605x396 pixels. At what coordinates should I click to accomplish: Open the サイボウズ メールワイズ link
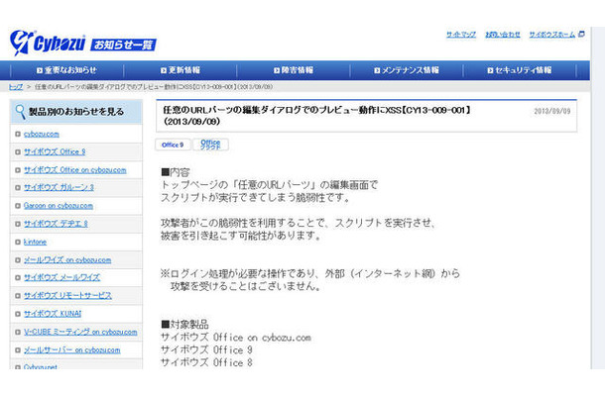point(61,278)
